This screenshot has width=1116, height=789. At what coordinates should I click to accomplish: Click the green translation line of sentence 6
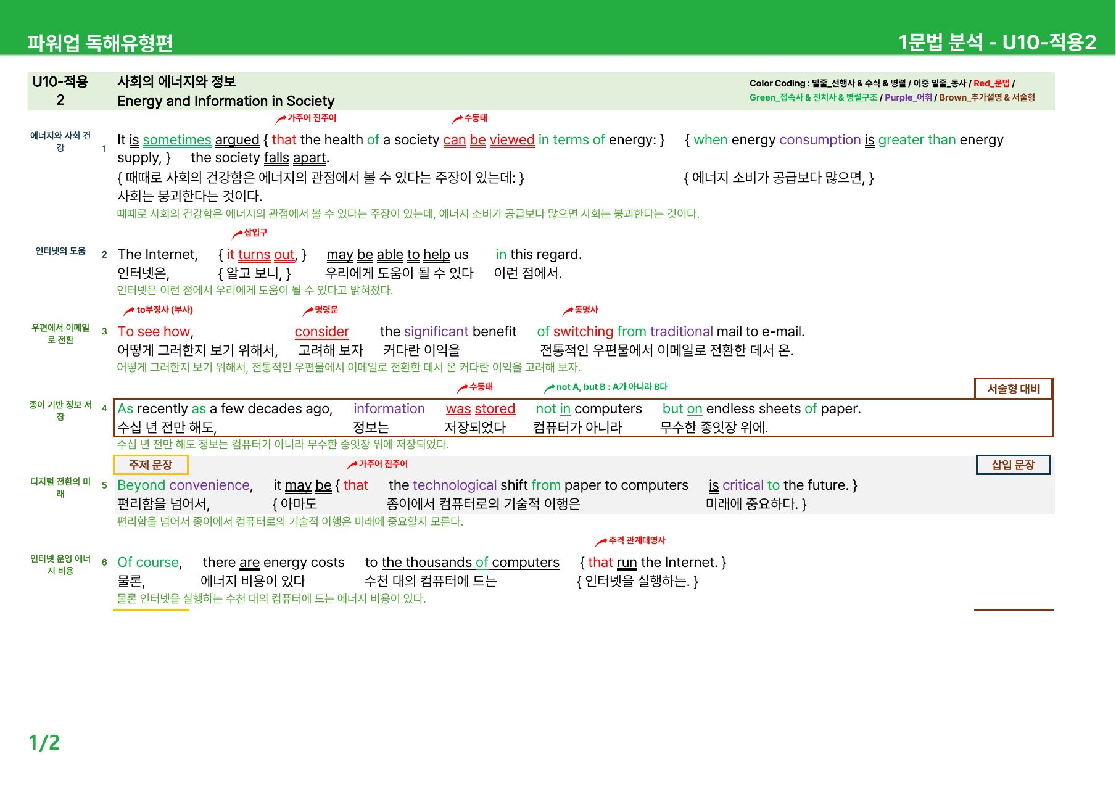(x=271, y=598)
